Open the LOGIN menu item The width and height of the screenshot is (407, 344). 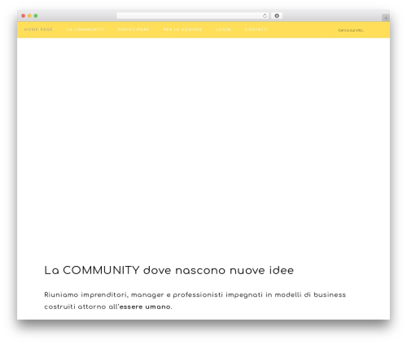(224, 29)
